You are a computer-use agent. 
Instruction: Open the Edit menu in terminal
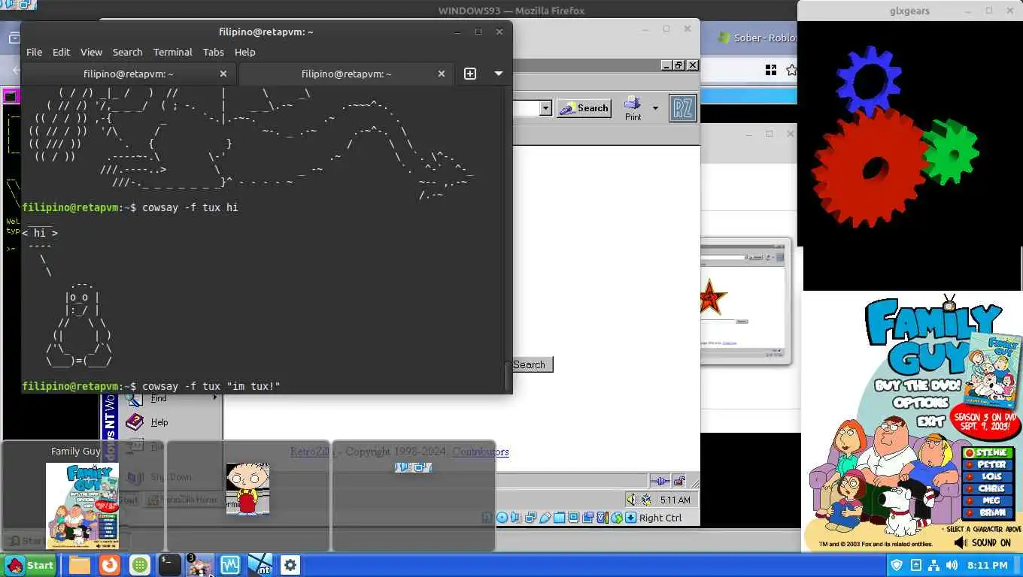pos(61,52)
